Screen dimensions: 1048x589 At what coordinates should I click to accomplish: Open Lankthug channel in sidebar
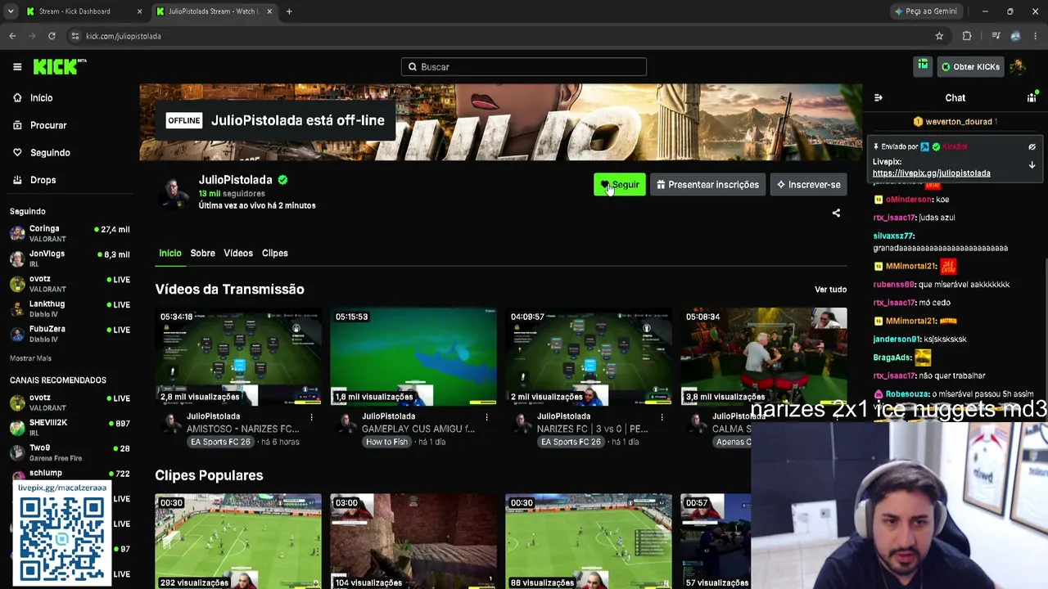pos(70,308)
